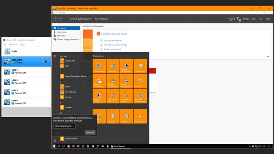Viewport: 274px width, 154px height.
Task: Launch the Calculator tile
Action: click(113, 116)
